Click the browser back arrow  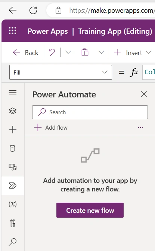[13, 10]
